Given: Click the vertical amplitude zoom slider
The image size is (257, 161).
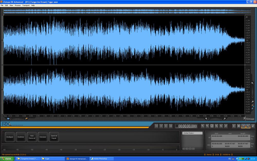Looking at the screenshot, I should point(252,93).
